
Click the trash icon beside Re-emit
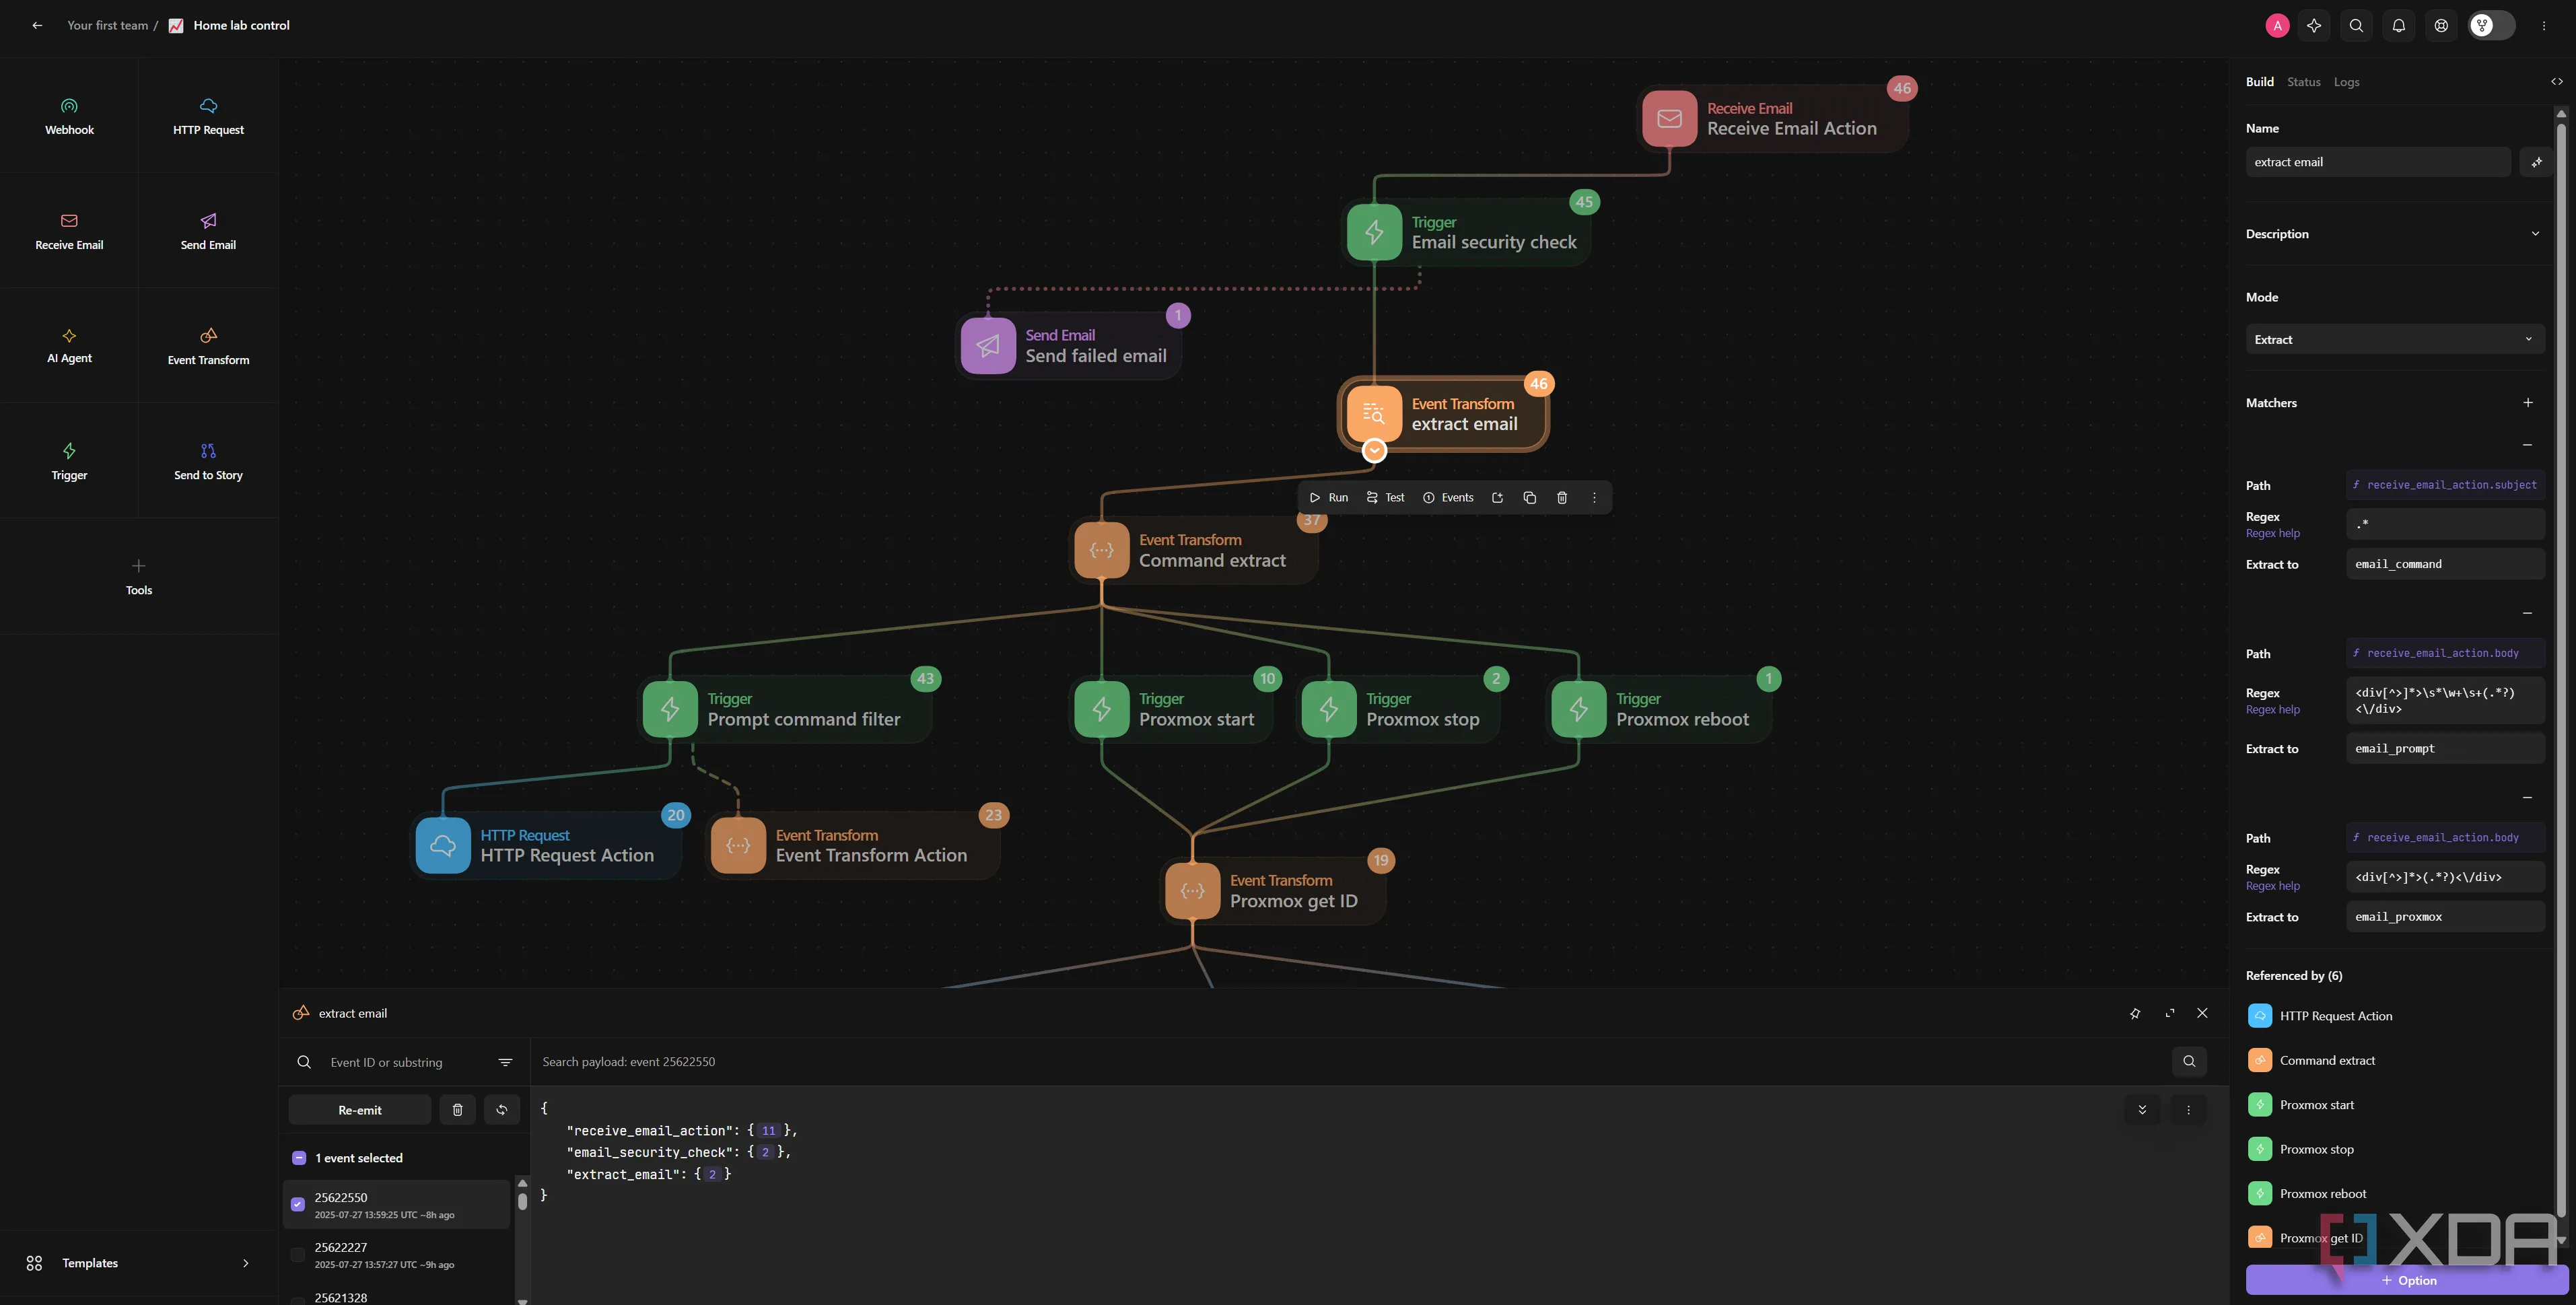coord(457,1110)
